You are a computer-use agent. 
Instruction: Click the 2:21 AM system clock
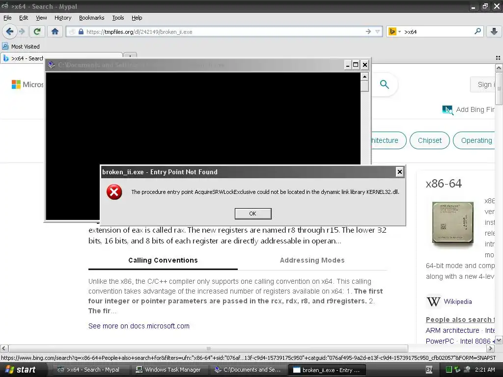(x=485, y=370)
